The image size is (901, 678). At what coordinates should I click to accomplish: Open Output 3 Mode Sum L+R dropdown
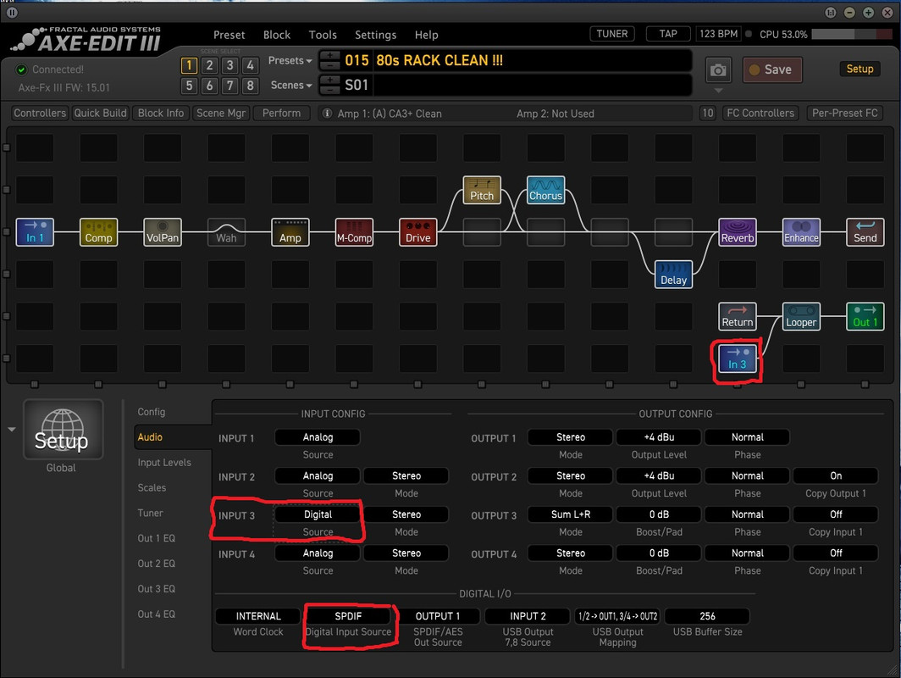[571, 514]
